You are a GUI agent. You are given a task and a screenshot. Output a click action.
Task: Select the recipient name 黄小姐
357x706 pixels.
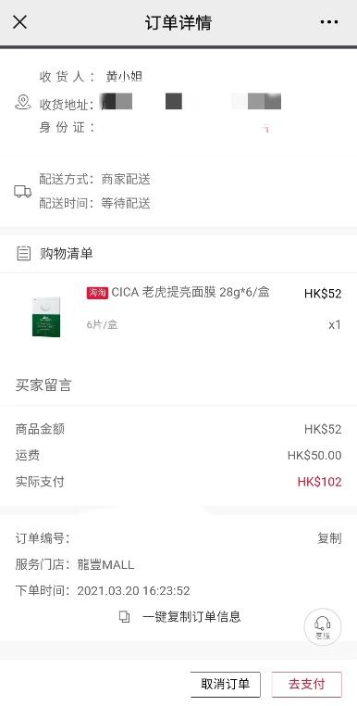pyautogui.click(x=124, y=77)
